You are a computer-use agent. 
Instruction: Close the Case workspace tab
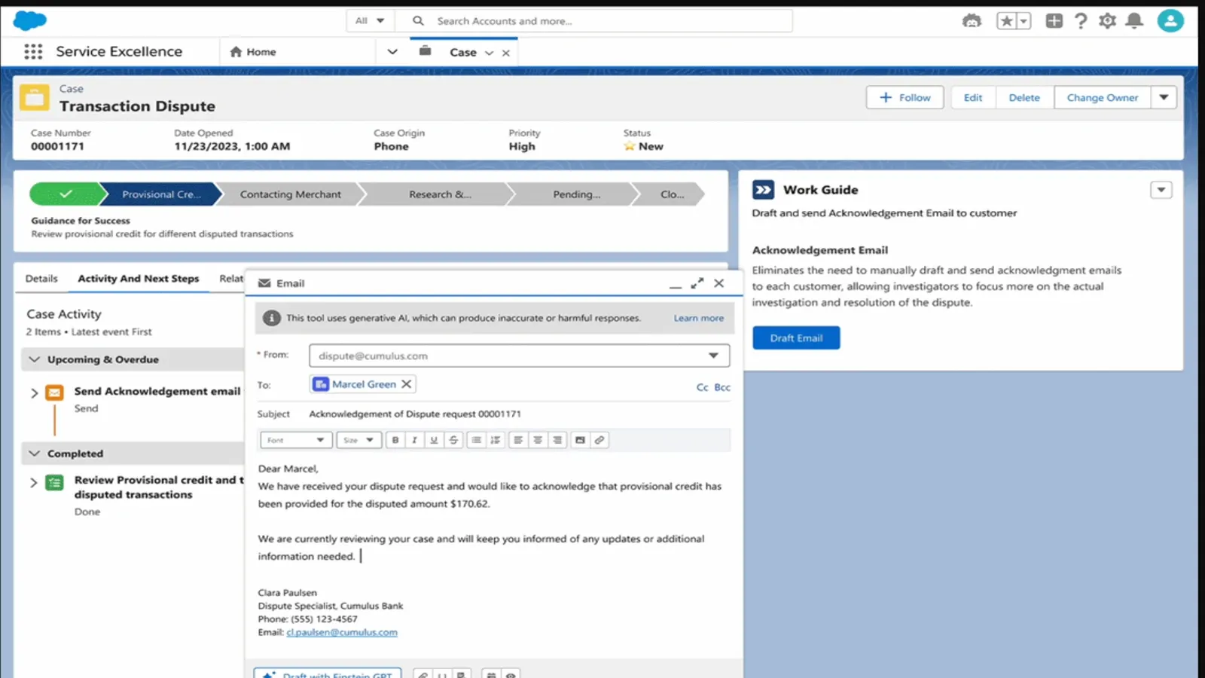[x=506, y=53]
